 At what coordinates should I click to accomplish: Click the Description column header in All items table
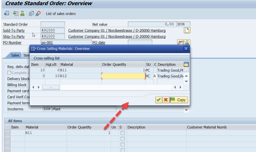156,127
